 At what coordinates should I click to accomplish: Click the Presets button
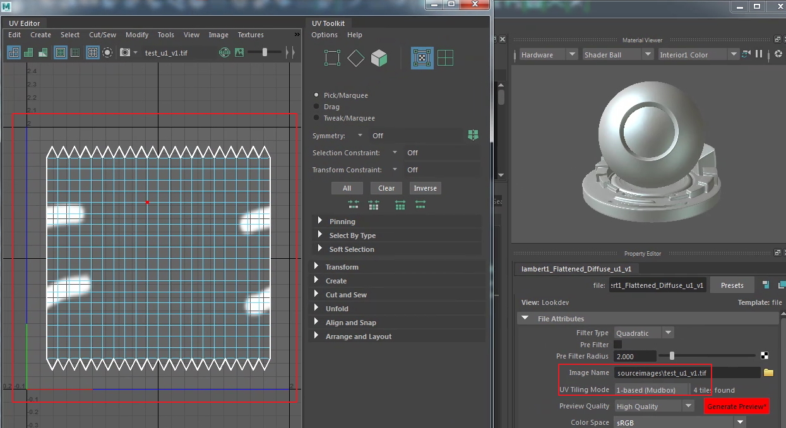[x=732, y=285]
